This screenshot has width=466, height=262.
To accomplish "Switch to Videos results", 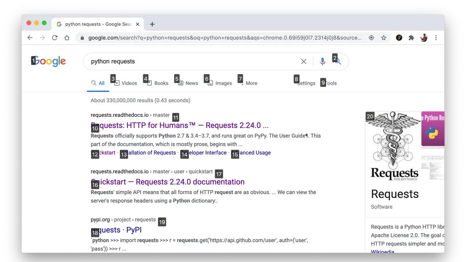I will [126, 83].
